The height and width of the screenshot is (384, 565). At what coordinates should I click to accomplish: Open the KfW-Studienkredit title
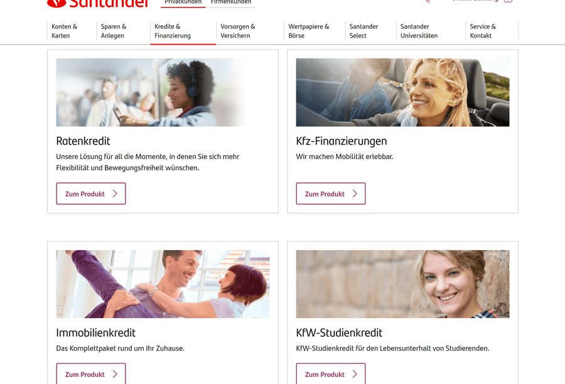click(x=339, y=332)
